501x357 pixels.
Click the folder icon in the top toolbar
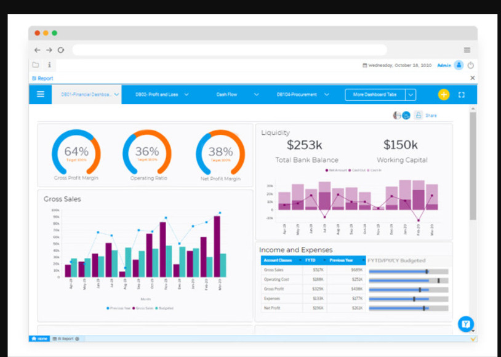click(36, 65)
